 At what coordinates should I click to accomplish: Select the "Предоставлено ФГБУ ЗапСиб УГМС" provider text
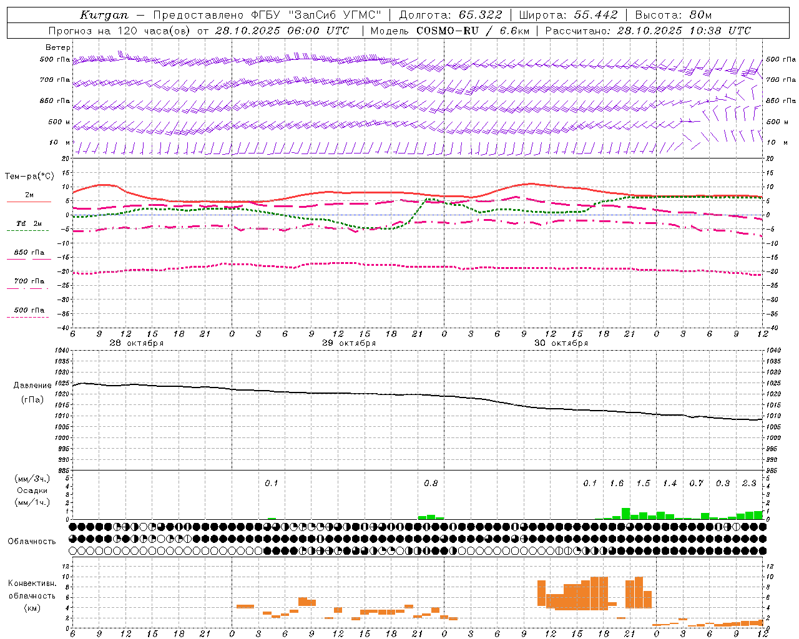click(x=267, y=15)
